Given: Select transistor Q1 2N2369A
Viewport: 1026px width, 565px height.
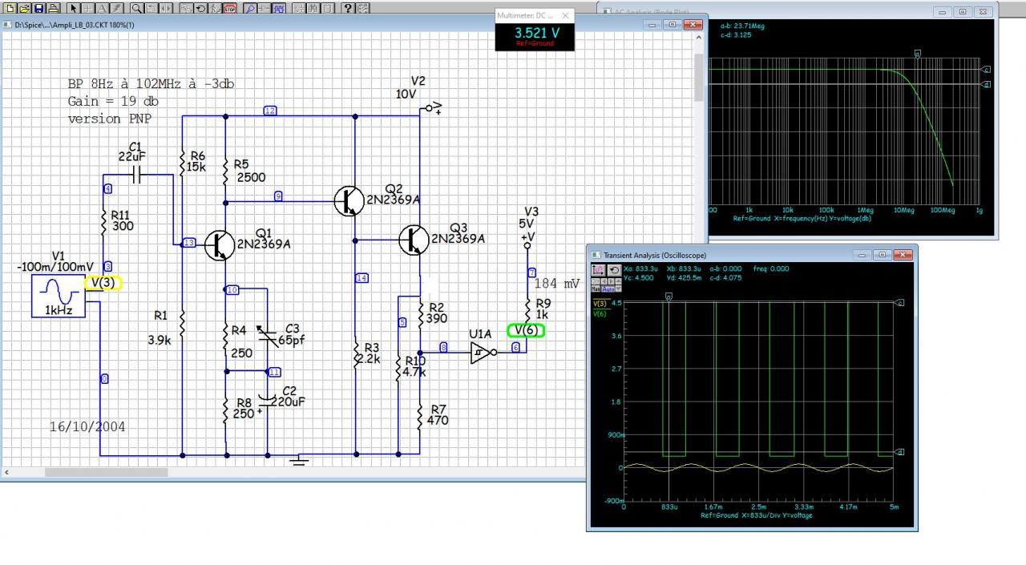Looking at the screenshot, I should (220, 245).
